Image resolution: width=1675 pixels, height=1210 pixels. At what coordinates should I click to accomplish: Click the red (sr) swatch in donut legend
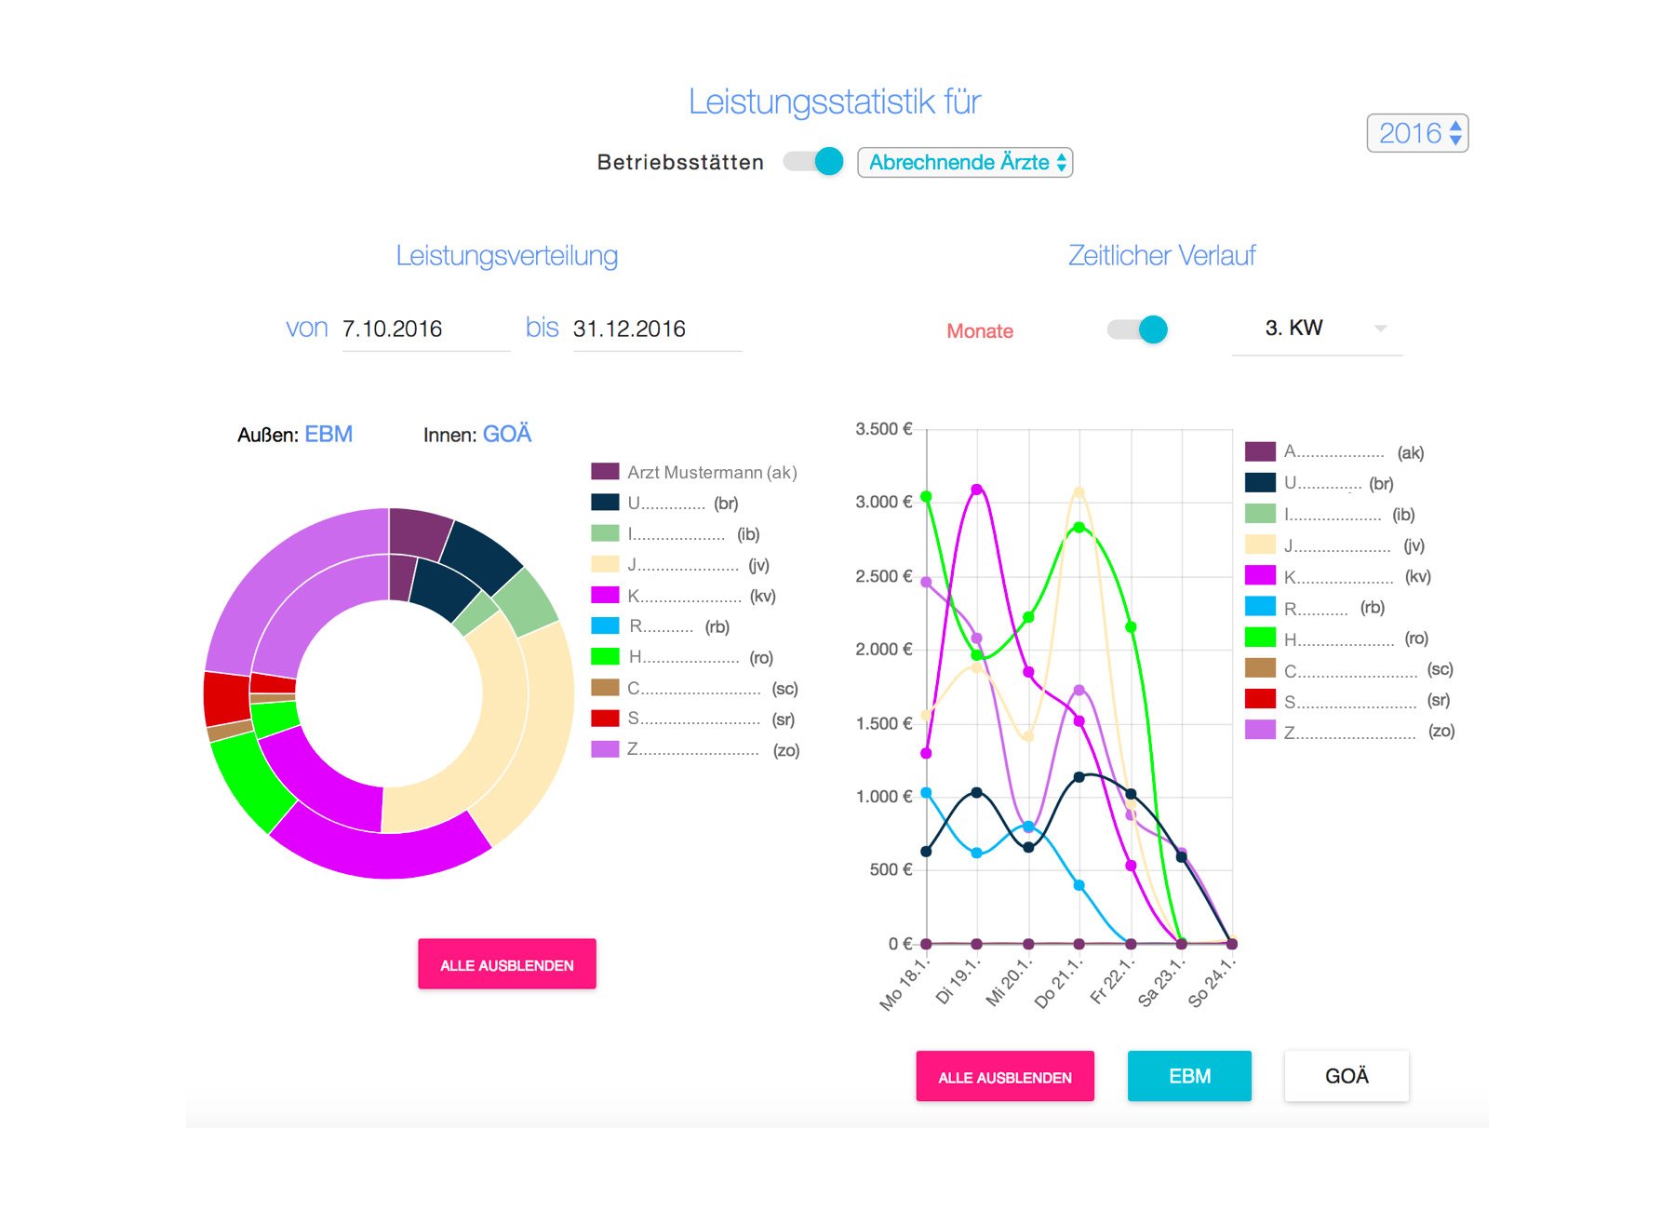(x=605, y=719)
